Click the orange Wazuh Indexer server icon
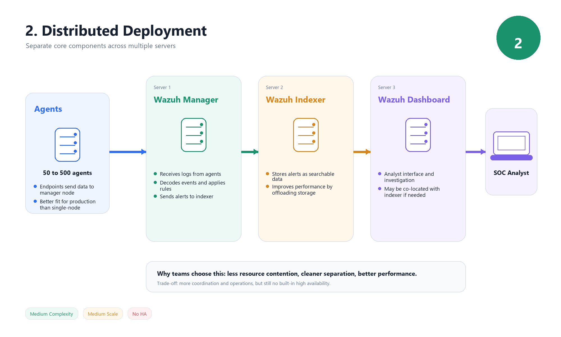The image size is (561, 337). point(306,135)
